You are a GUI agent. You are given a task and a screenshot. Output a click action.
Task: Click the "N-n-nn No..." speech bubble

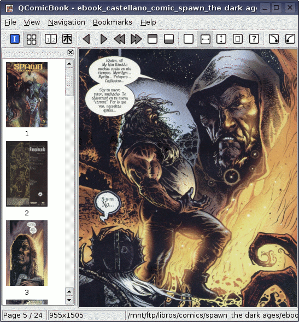click(108, 202)
